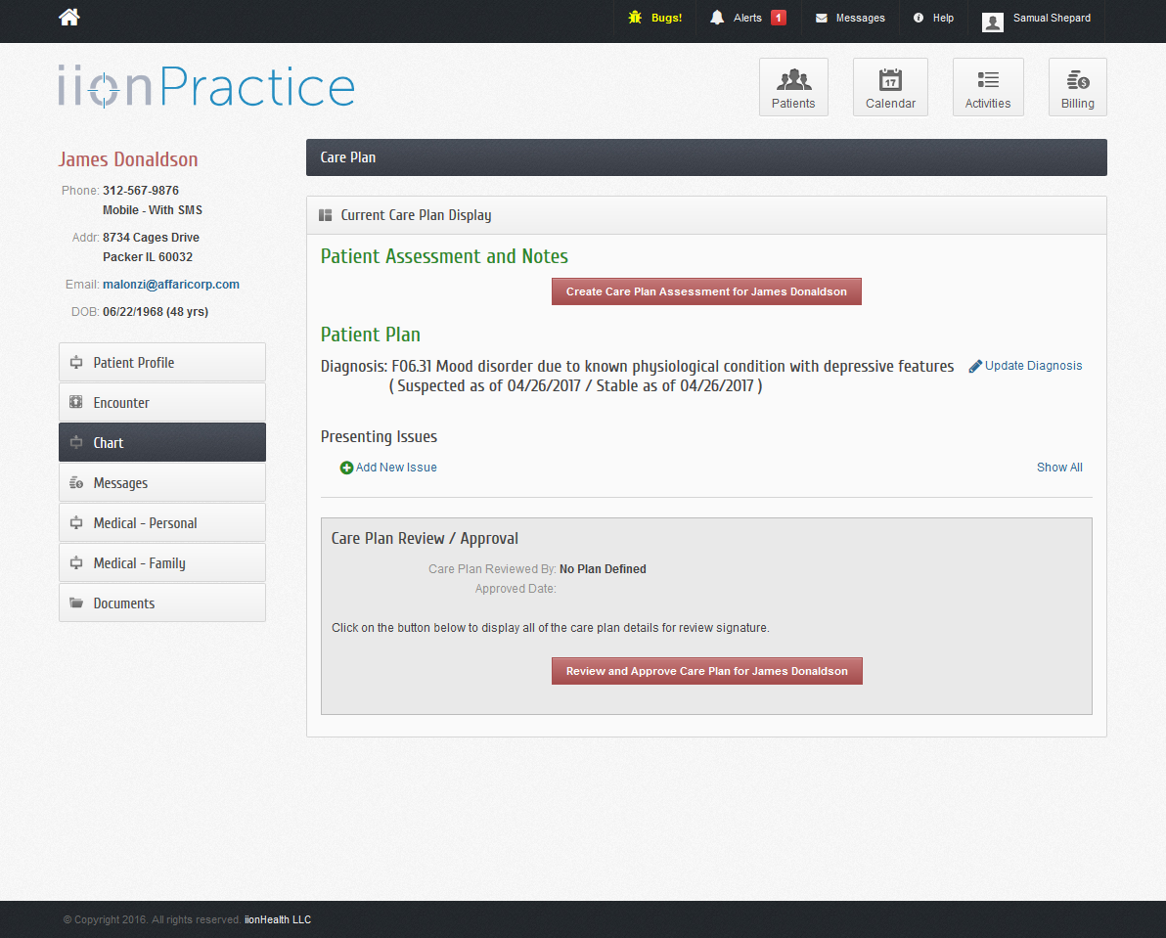
Task: Select Patient Profile in sidebar
Action: click(x=162, y=362)
